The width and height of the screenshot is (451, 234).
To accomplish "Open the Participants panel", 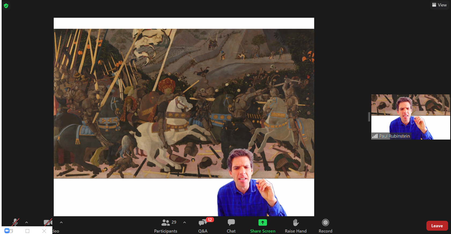I will [x=166, y=226].
